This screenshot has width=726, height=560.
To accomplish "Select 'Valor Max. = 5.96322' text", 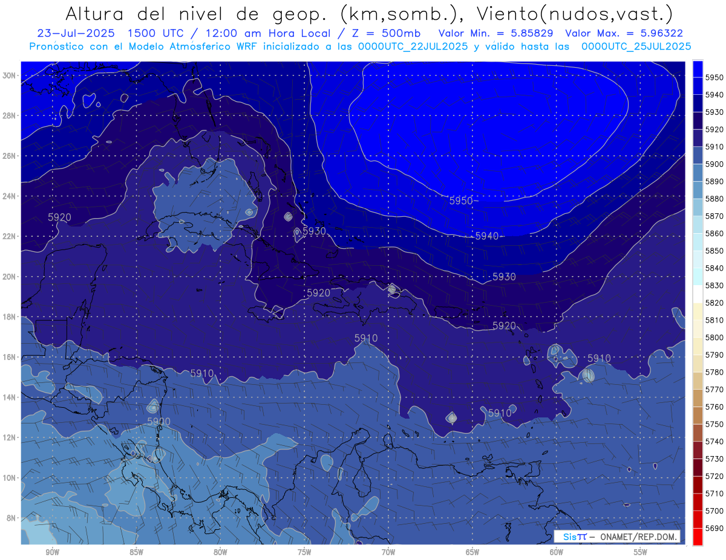I will coord(624,34).
